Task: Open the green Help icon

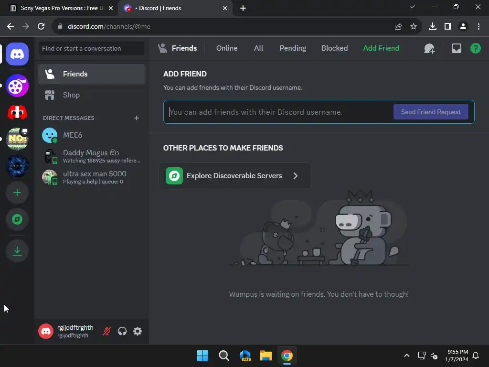Action: [475, 48]
